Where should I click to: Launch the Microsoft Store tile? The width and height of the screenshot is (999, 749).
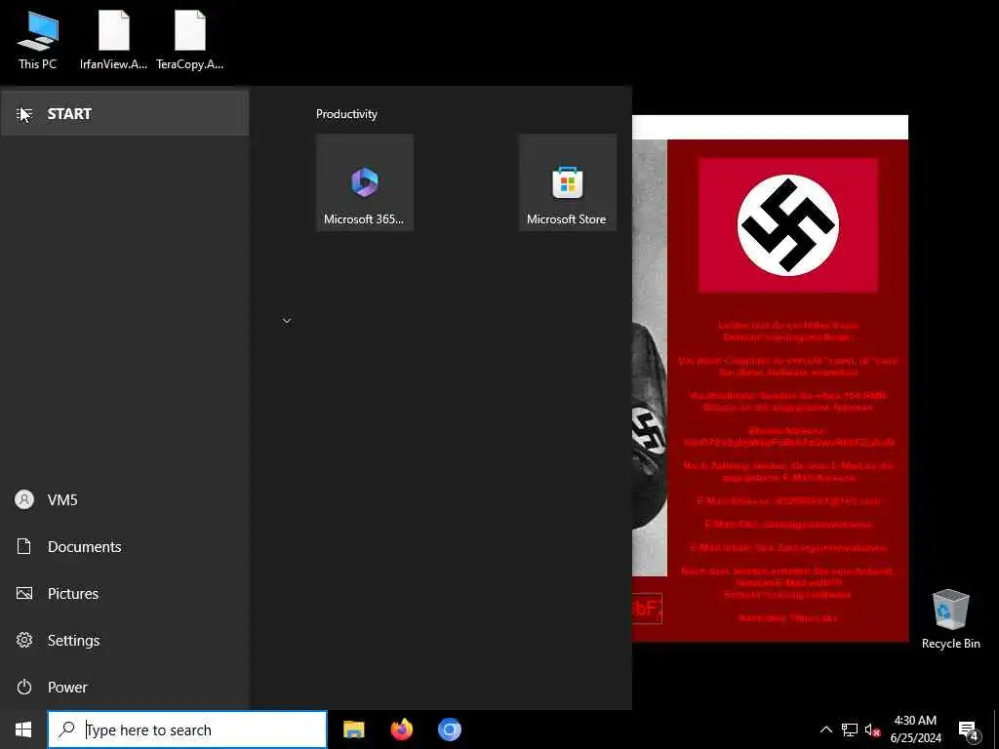tap(567, 182)
